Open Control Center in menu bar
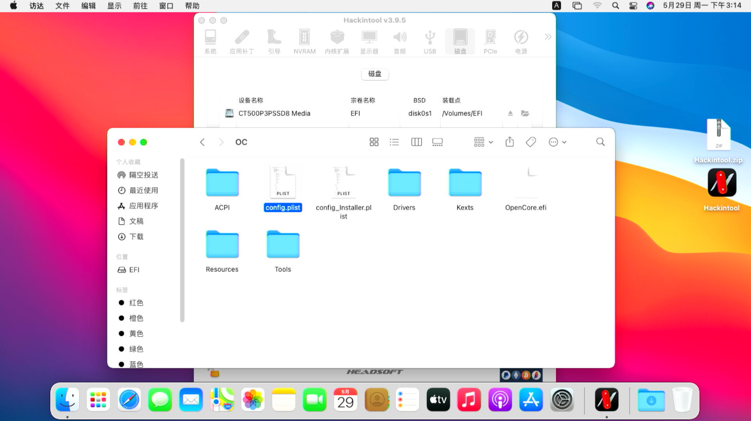The width and height of the screenshot is (751, 421). [x=633, y=6]
